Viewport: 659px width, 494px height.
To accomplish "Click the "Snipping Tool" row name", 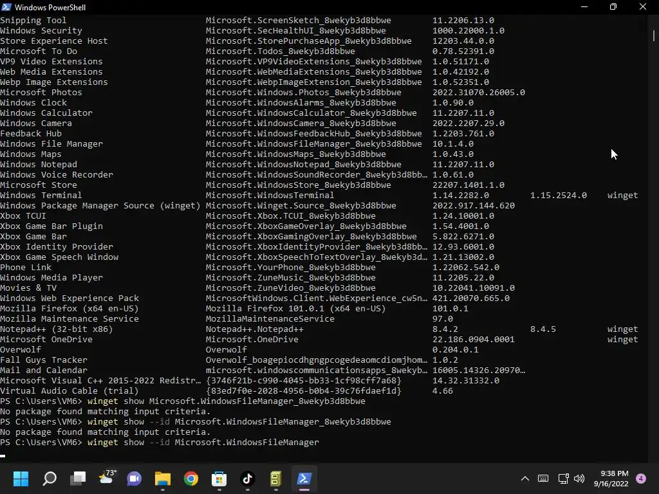I will point(33,20).
